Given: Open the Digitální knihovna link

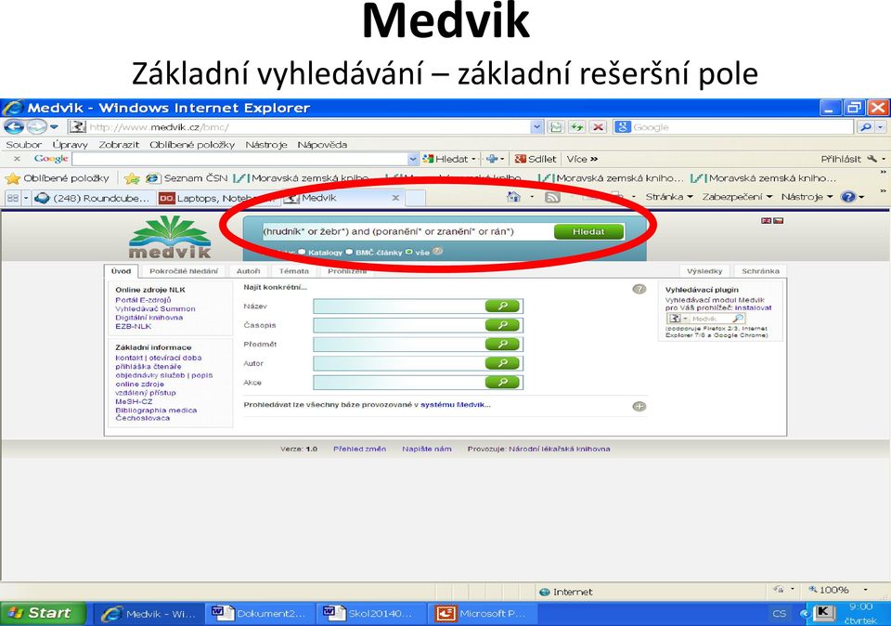Looking at the screenshot, I should tap(148, 318).
